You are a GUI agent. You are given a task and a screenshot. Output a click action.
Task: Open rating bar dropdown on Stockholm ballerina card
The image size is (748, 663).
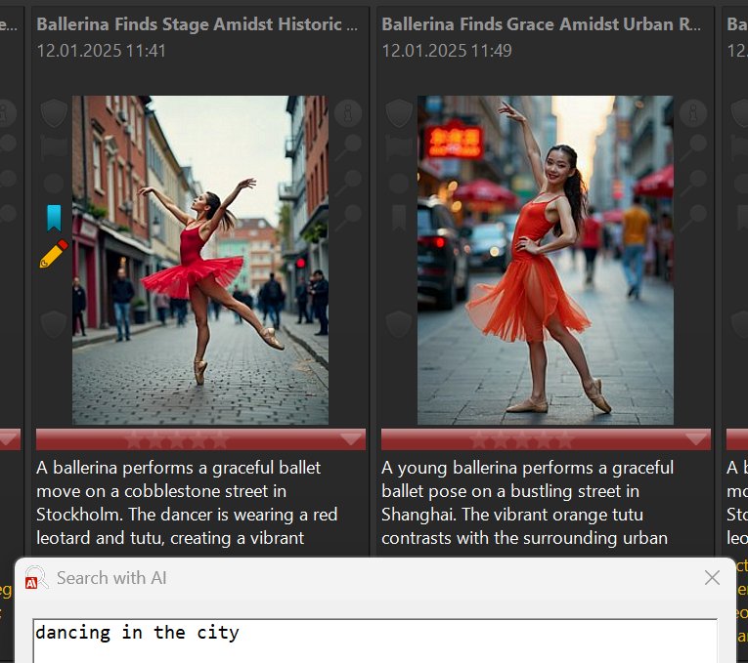tap(351, 439)
